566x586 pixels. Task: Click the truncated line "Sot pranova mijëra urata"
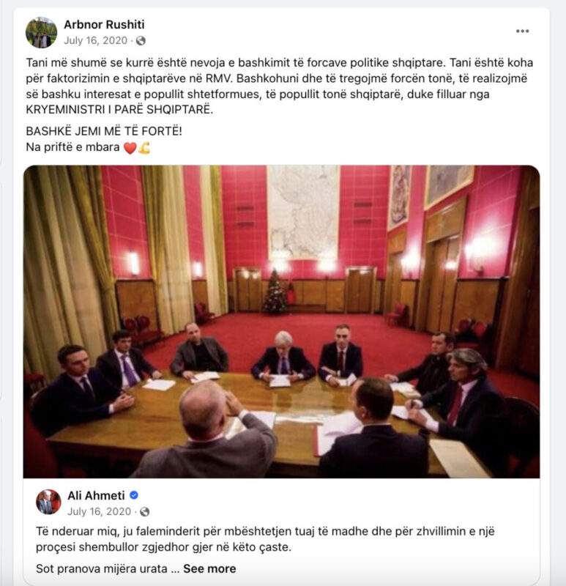pyautogui.click(x=102, y=568)
